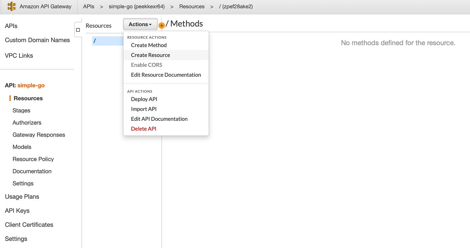Click the Amazon API Gateway title text
Viewport: 470px width, 248px height.
point(46,6)
